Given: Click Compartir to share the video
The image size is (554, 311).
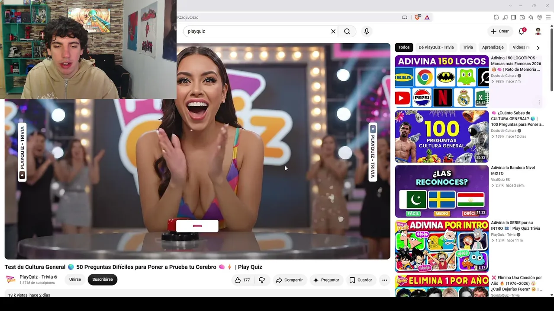Looking at the screenshot, I should click(x=290, y=280).
